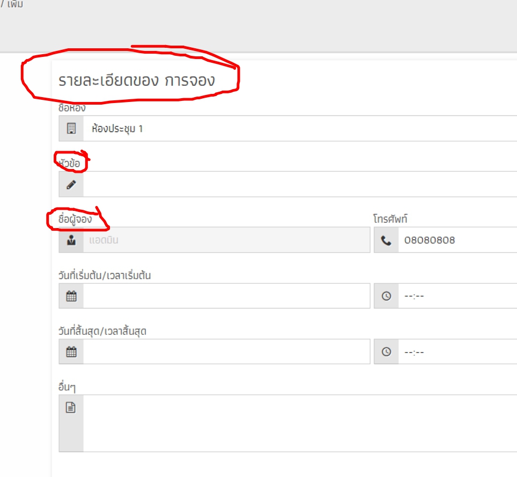Click the document icon in อื่นๆ field

[x=71, y=407]
